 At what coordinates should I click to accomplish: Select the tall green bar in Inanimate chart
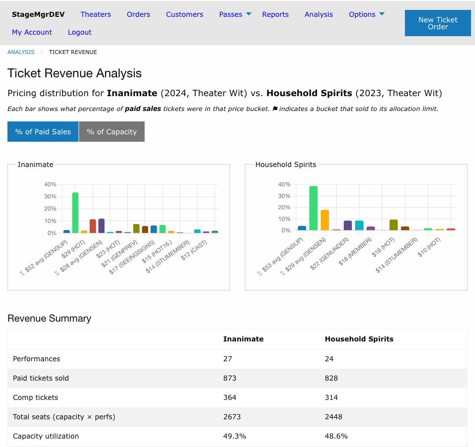click(75, 213)
